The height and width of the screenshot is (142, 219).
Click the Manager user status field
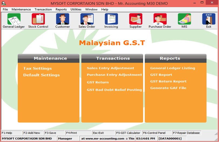click(68, 139)
